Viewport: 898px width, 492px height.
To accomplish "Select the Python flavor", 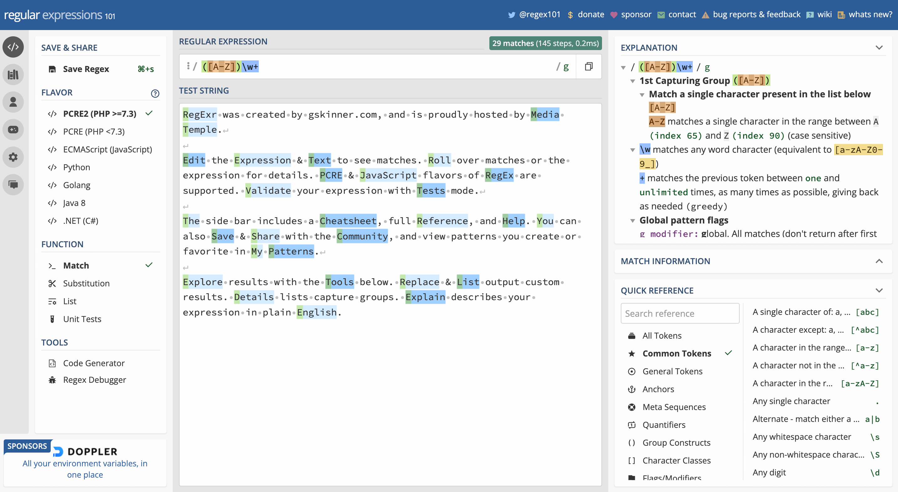I will [x=76, y=167].
